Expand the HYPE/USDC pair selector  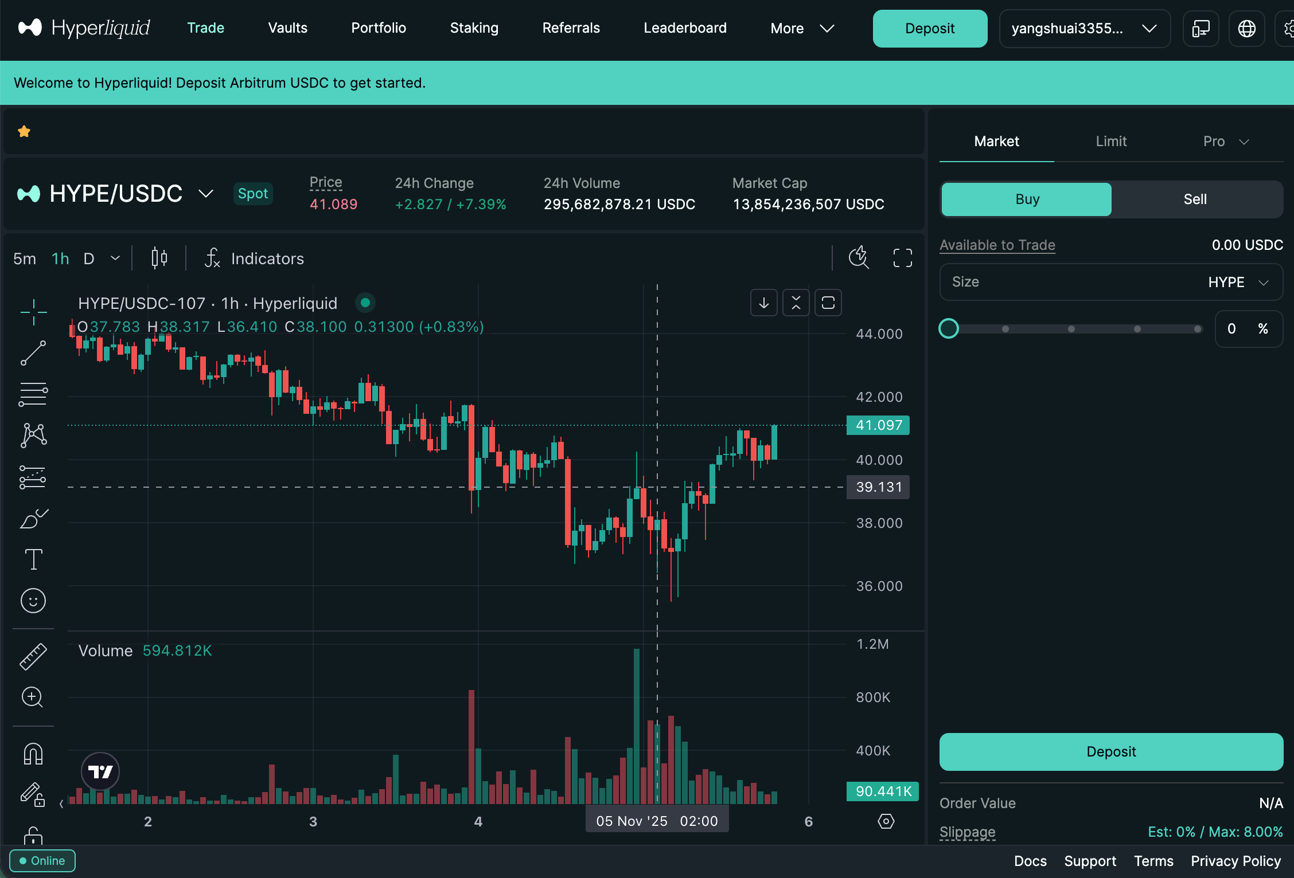(205, 194)
